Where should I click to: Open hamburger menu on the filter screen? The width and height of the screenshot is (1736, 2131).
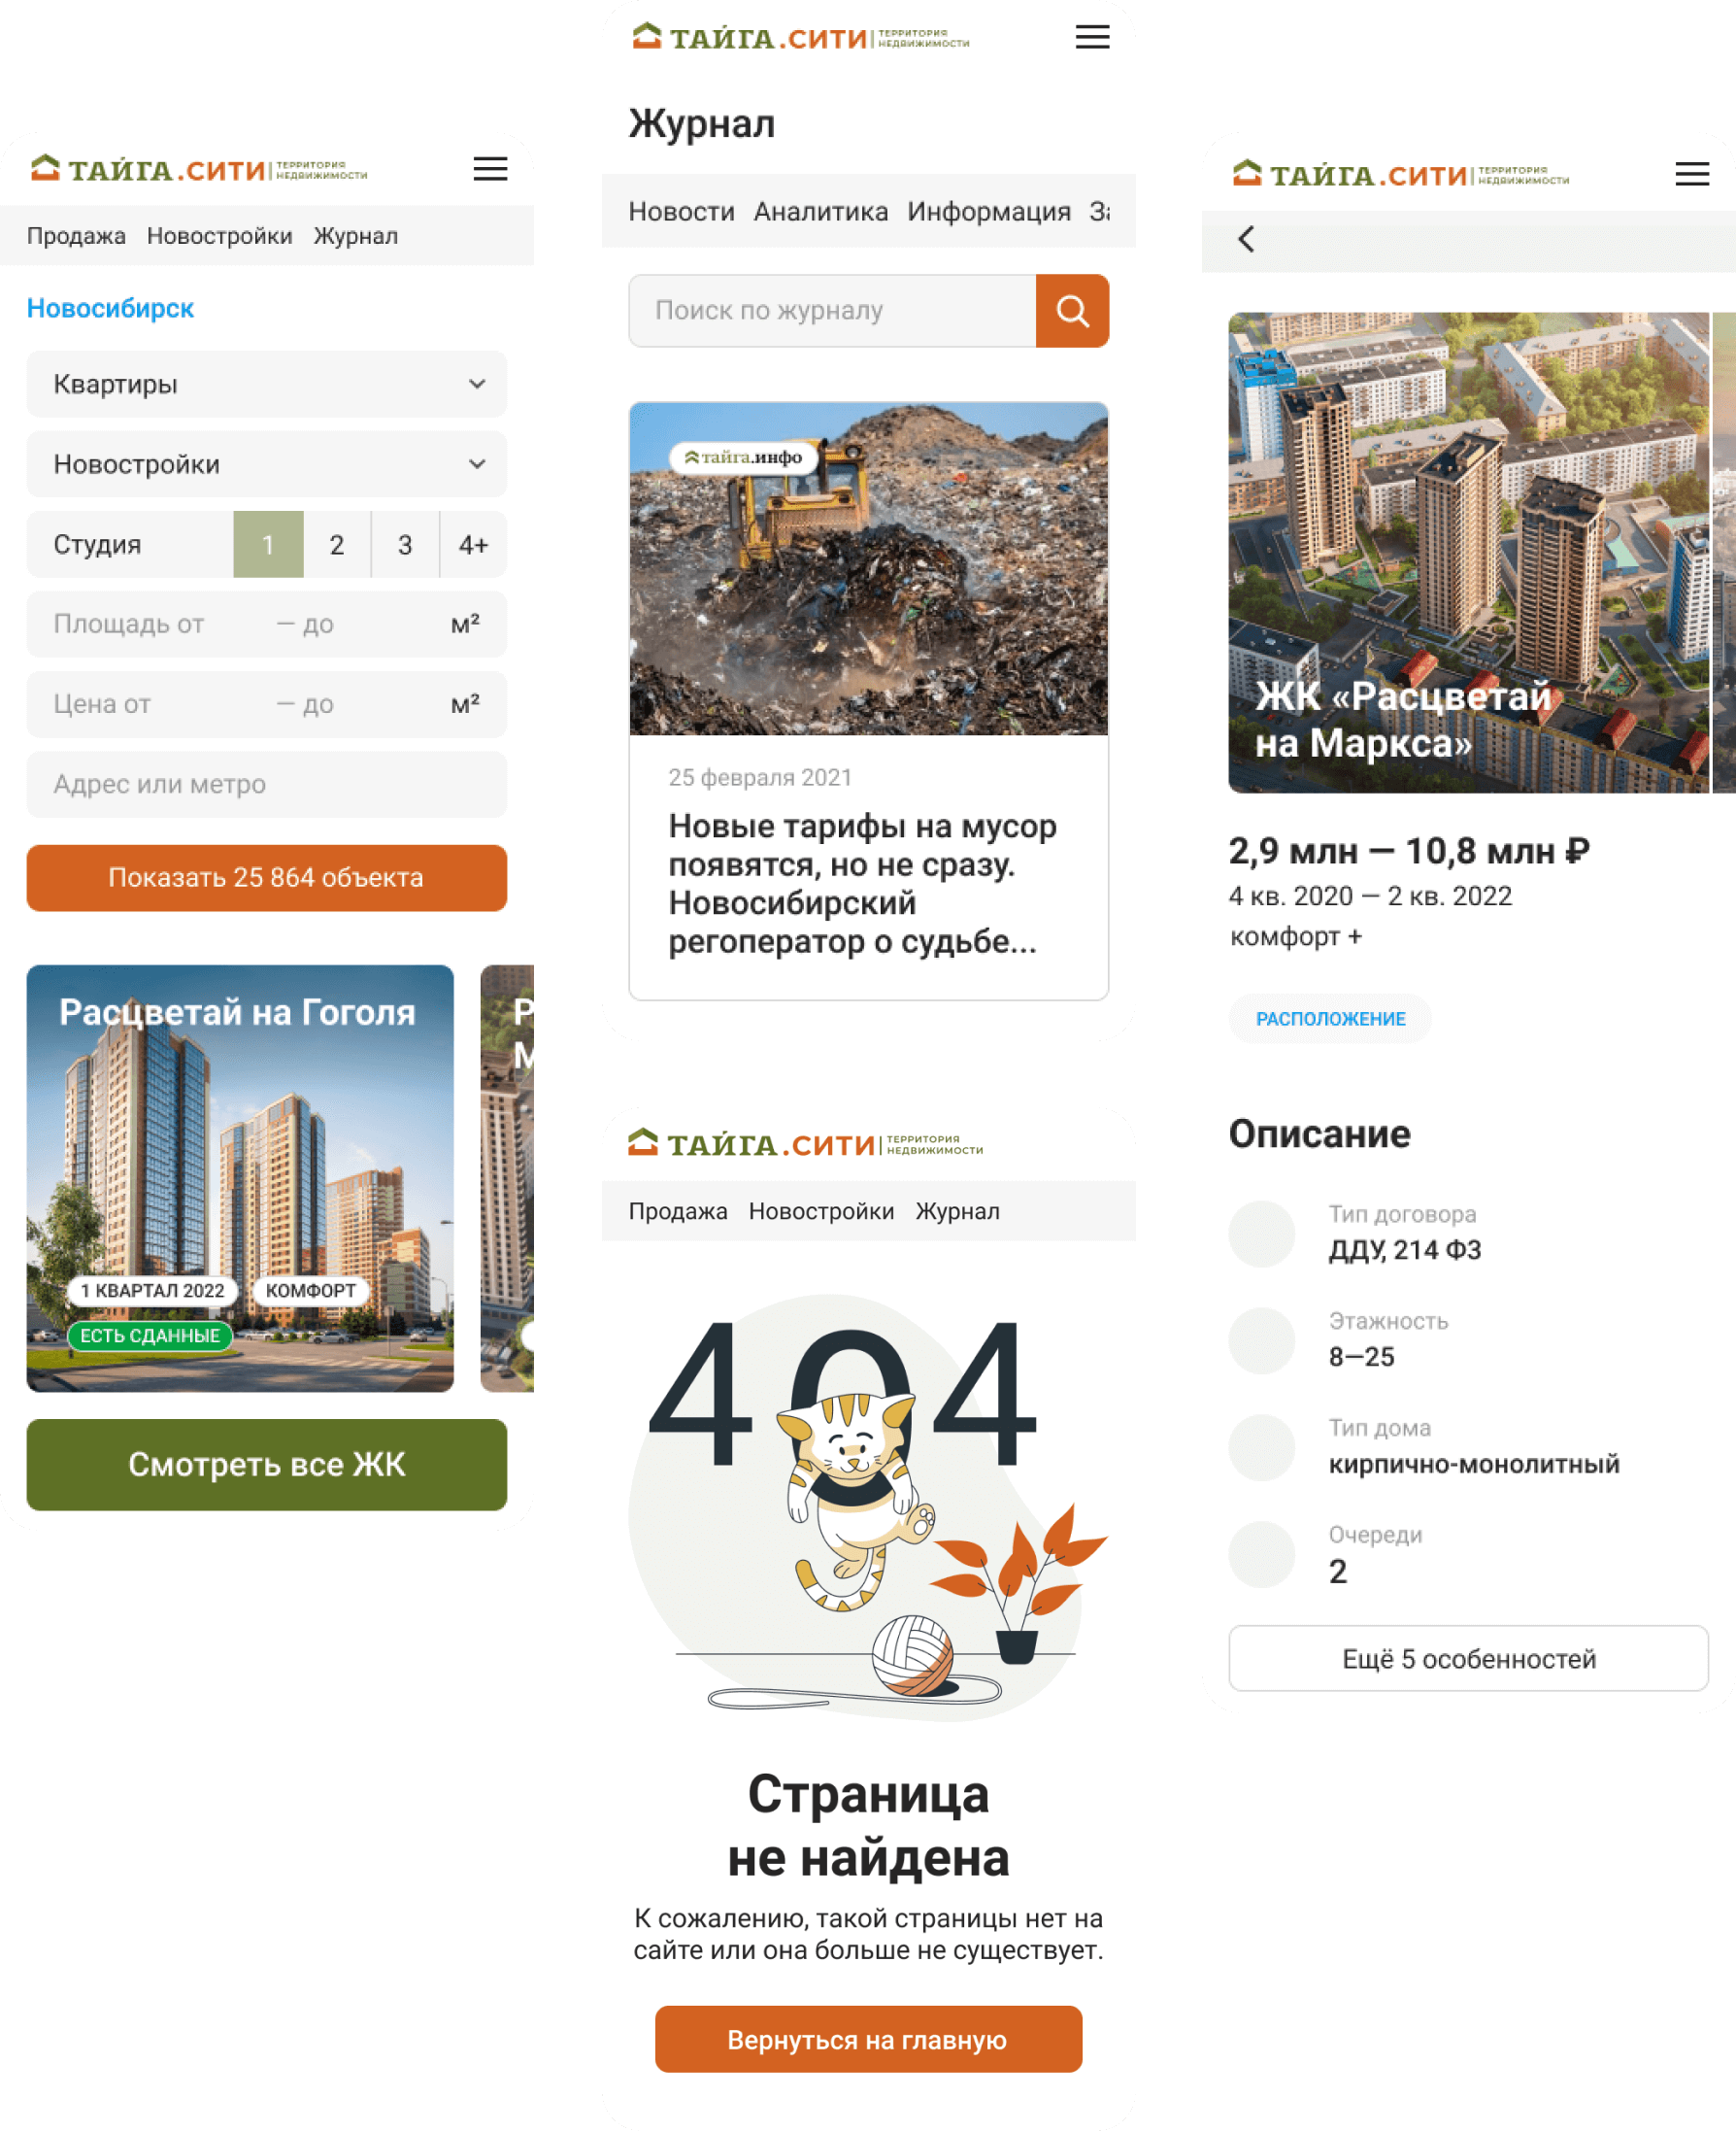[x=490, y=169]
